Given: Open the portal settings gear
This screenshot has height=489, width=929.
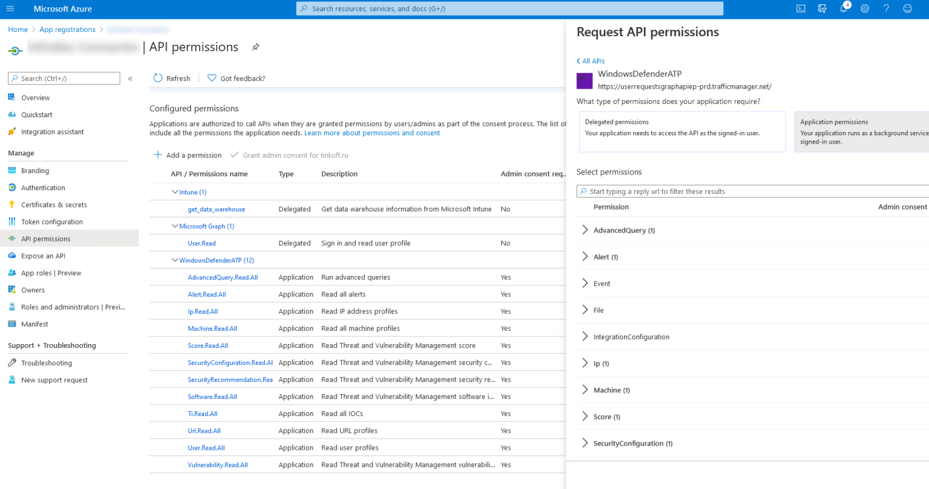Looking at the screenshot, I should coord(864,8).
